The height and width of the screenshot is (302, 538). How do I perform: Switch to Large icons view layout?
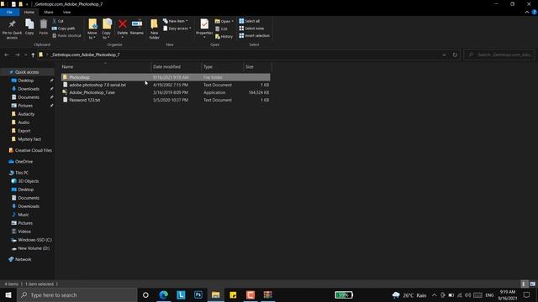[x=532, y=284]
